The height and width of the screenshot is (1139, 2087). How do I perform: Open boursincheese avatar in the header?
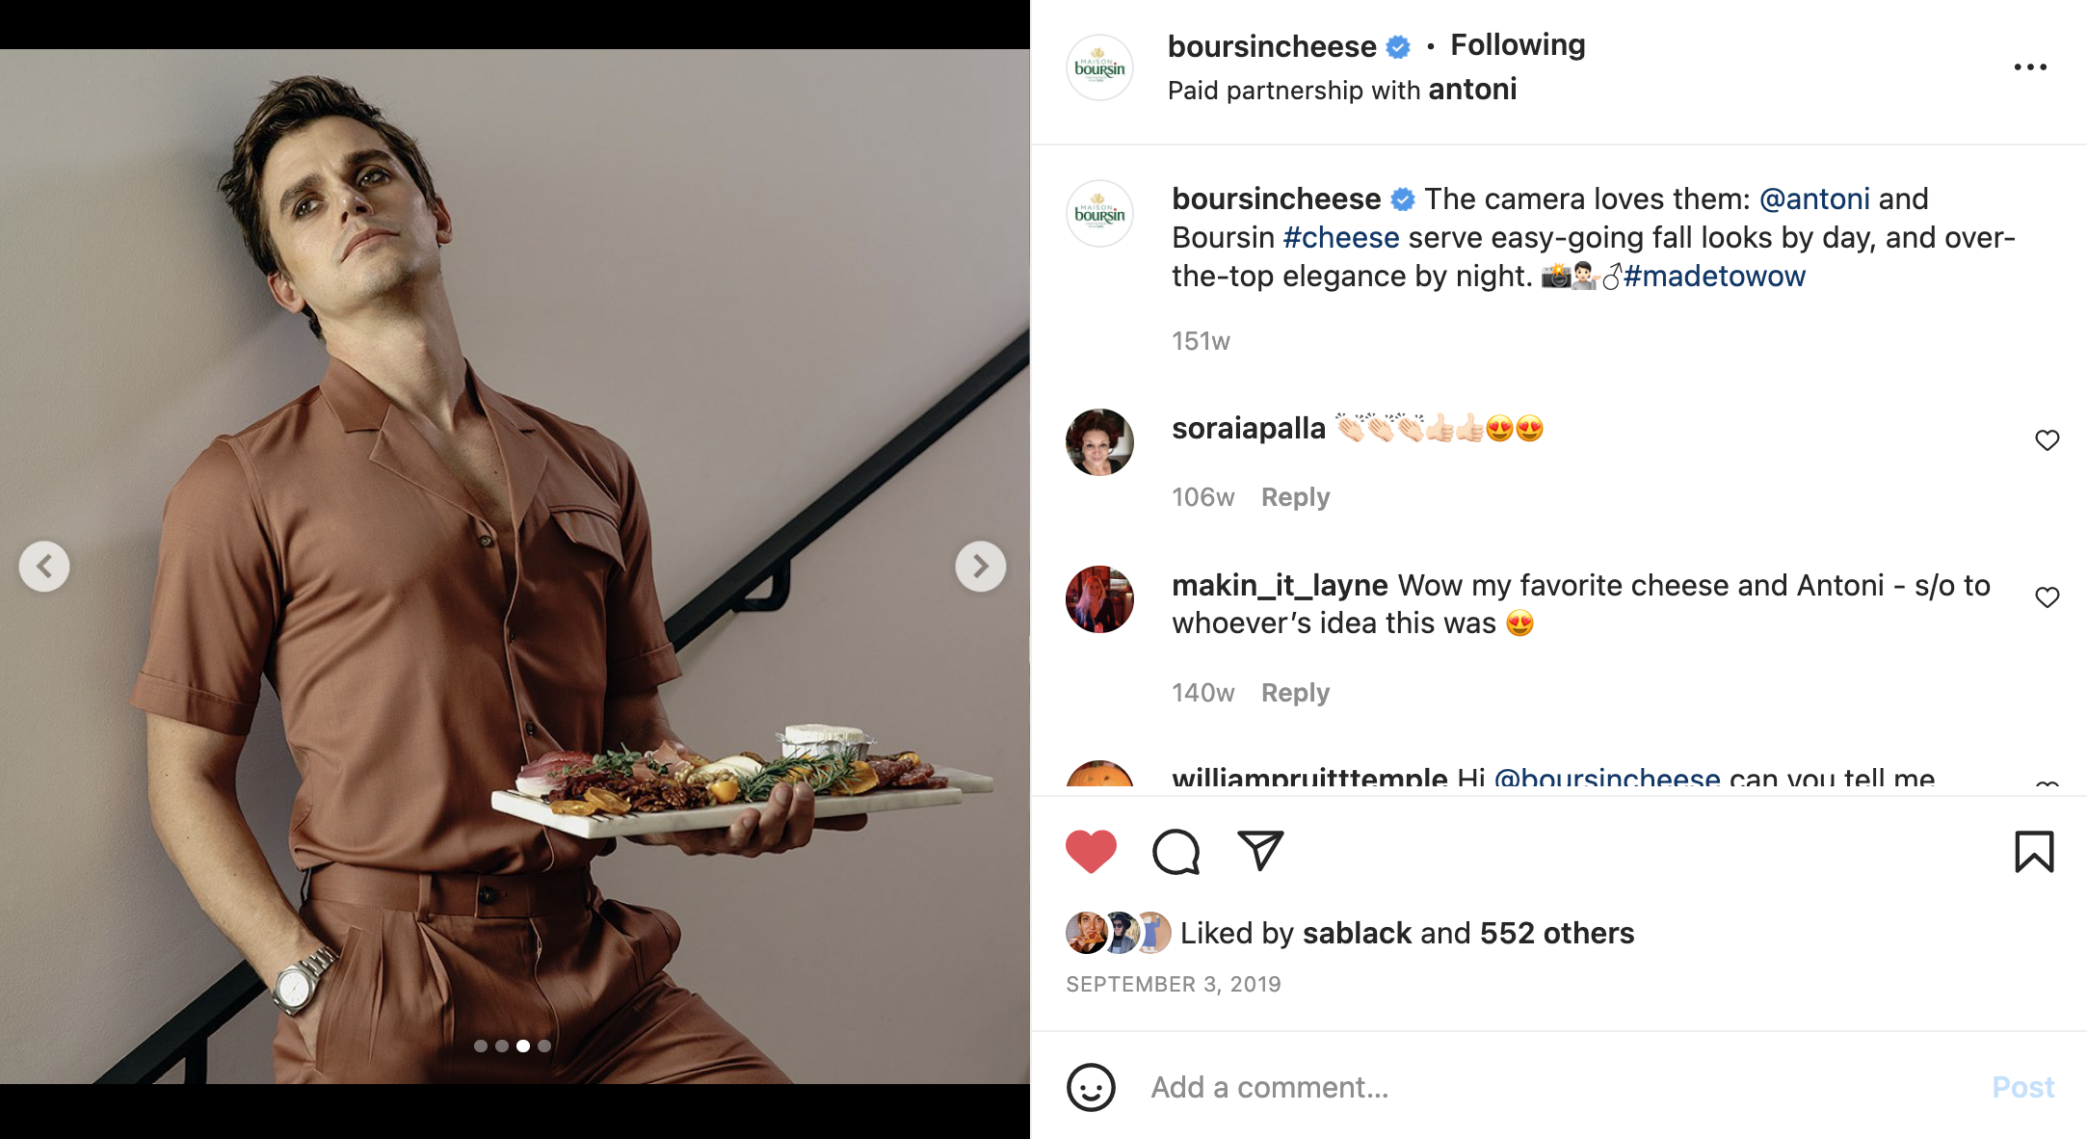1099,67
